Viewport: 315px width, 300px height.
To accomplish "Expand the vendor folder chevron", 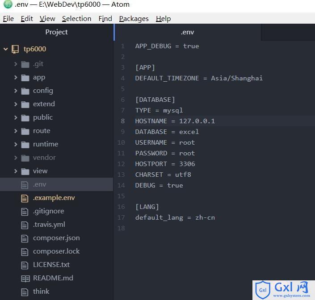I will 16,158.
